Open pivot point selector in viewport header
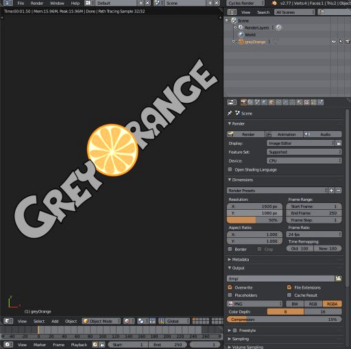 [143, 321]
